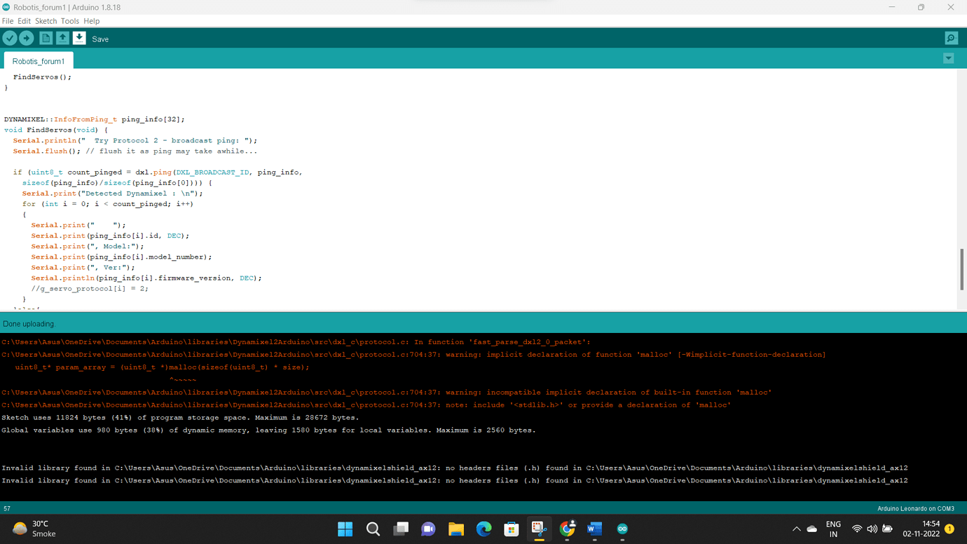
Task: Open the Serial Monitor magnifier icon
Action: point(951,39)
